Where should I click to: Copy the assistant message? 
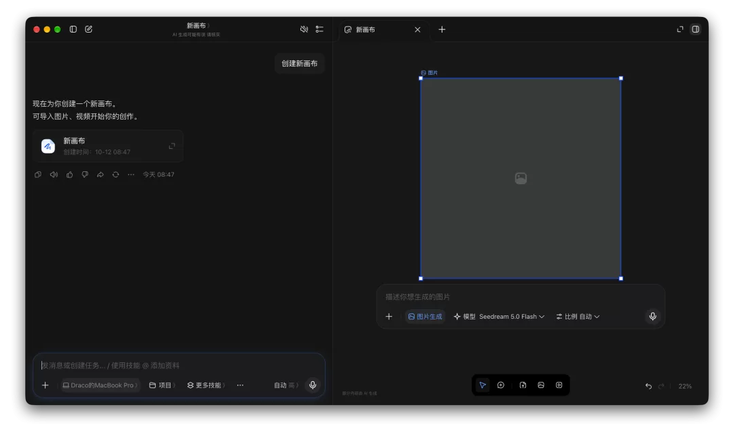[38, 175]
